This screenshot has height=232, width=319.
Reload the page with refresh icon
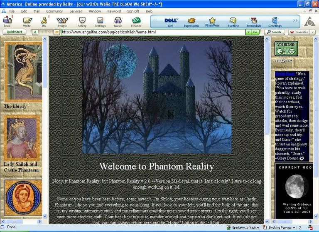pos(56,32)
